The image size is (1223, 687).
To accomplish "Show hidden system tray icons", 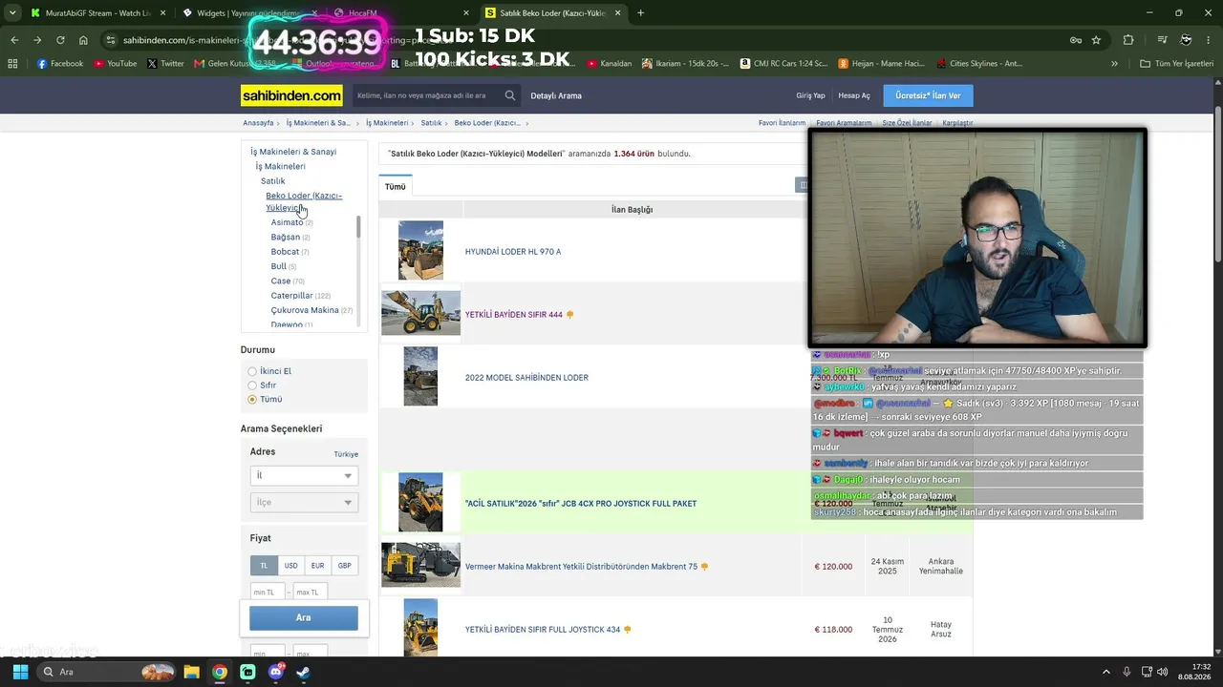I will [1106, 672].
